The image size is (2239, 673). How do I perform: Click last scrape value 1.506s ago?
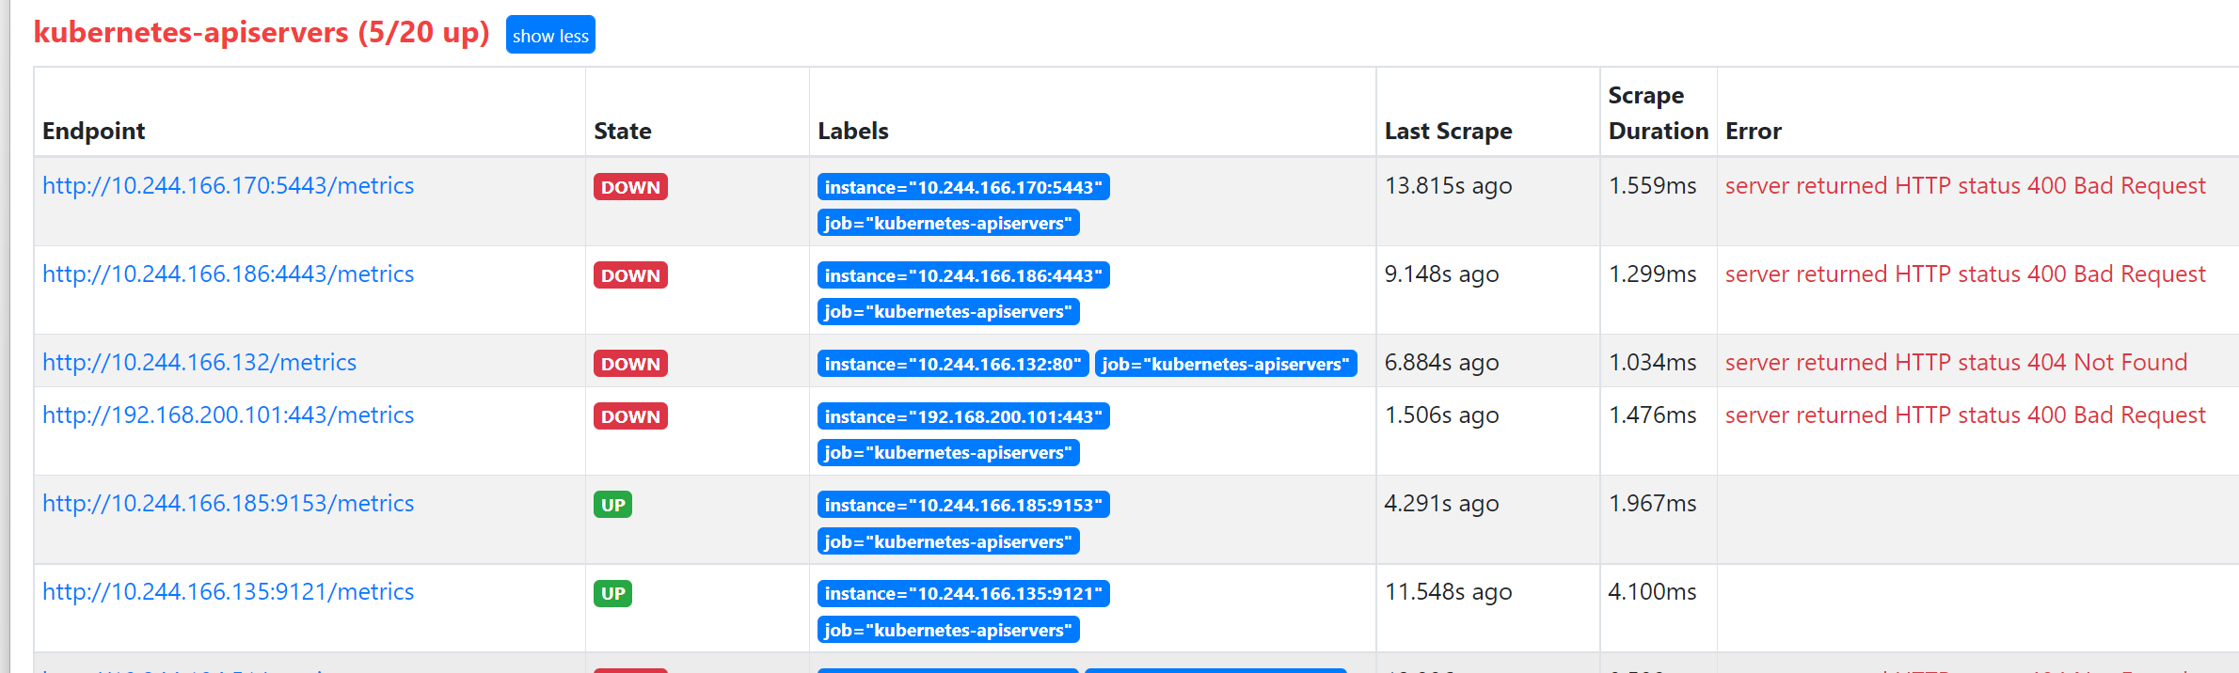tap(1442, 415)
